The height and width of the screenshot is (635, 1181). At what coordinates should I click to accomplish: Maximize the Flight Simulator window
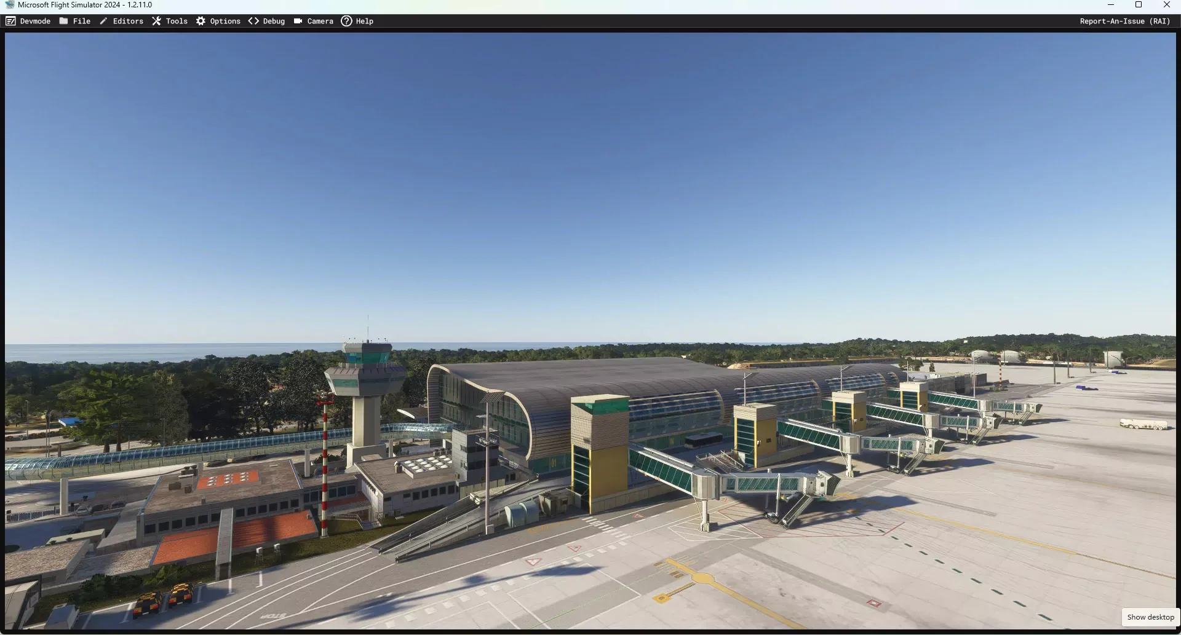coord(1139,5)
